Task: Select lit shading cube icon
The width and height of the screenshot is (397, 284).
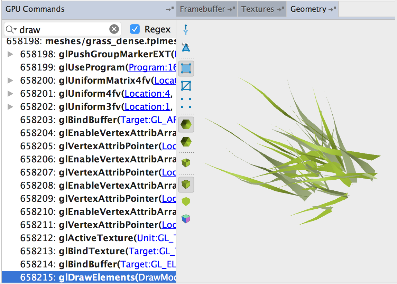Action: coord(186,184)
